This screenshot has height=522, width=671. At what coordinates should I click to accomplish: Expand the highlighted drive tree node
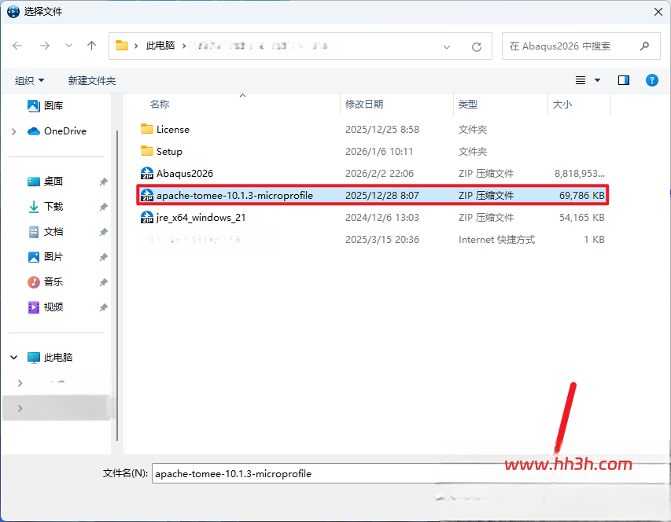[20, 408]
